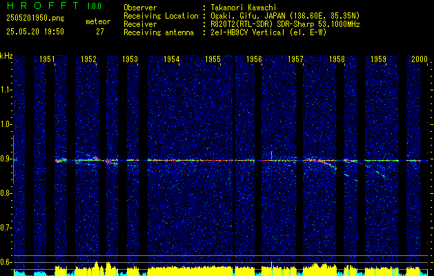Screen dimensions: 434x276
Task: Click the meteor count 27
Action: tap(100, 32)
